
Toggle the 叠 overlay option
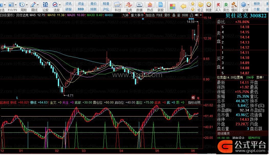click(174, 15)
